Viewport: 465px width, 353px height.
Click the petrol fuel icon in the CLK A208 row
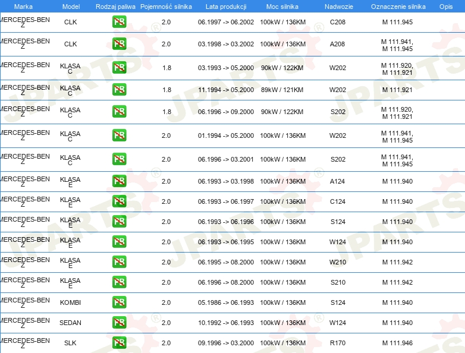tap(119, 44)
